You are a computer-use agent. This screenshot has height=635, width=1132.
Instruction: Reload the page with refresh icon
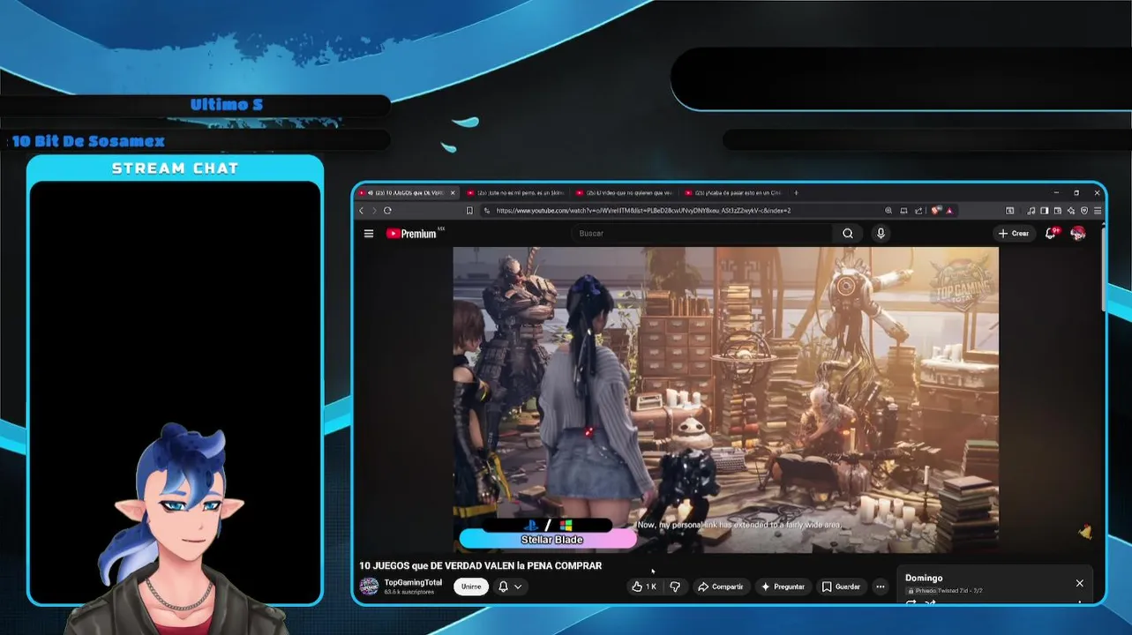click(x=387, y=211)
